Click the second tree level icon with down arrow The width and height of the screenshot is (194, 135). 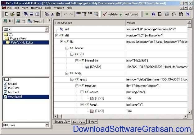(x=84, y=14)
